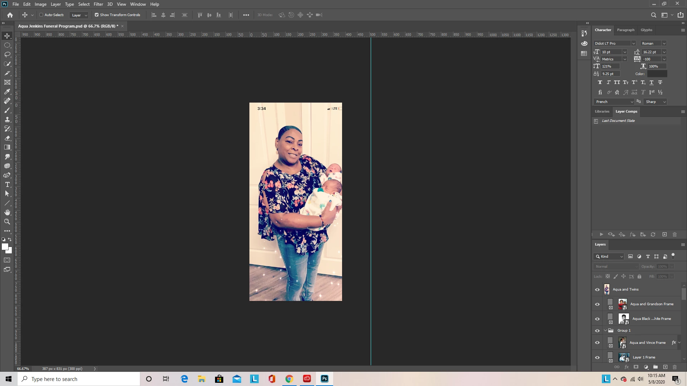Click the Faux Bold text style icon
Image resolution: width=687 pixels, height=386 pixels.
pyautogui.click(x=600, y=82)
